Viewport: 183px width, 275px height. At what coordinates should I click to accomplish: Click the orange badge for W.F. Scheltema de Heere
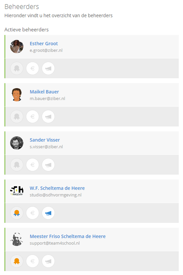tap(17, 213)
